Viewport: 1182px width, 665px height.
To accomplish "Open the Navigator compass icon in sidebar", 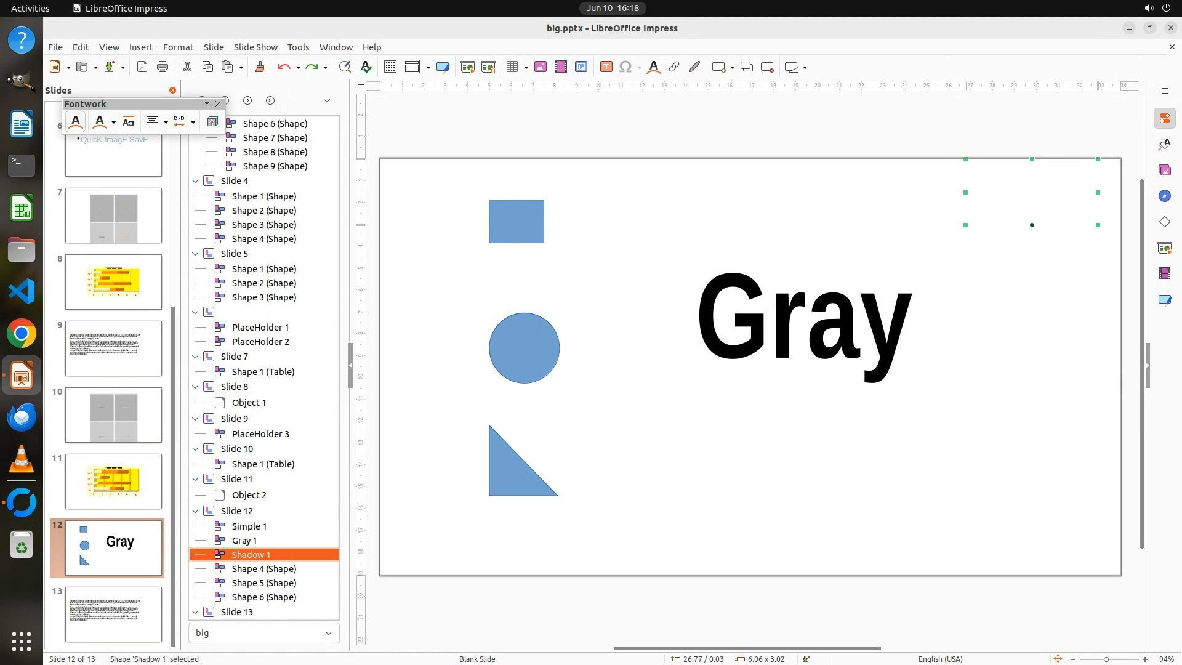I will pyautogui.click(x=1164, y=196).
